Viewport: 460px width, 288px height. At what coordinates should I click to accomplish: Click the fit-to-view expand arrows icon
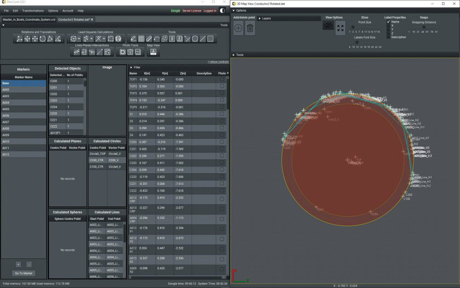340,28
